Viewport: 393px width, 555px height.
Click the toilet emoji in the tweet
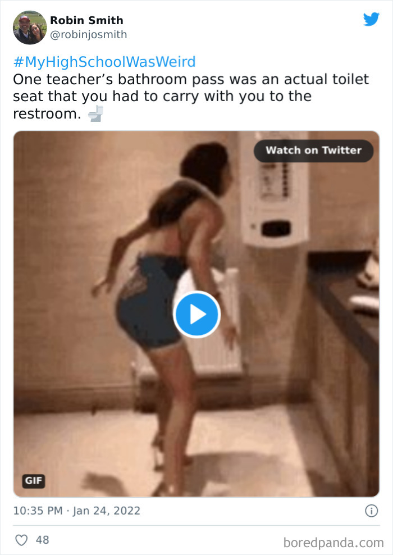click(96, 113)
